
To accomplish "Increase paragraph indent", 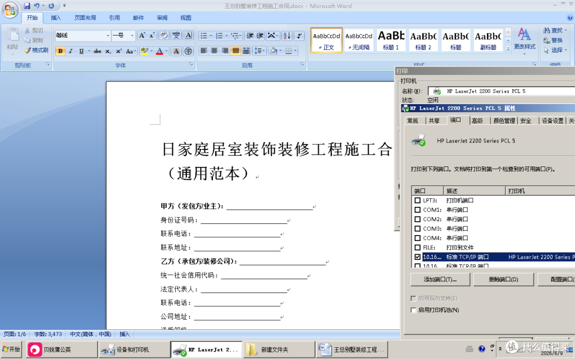I will click(260, 36).
